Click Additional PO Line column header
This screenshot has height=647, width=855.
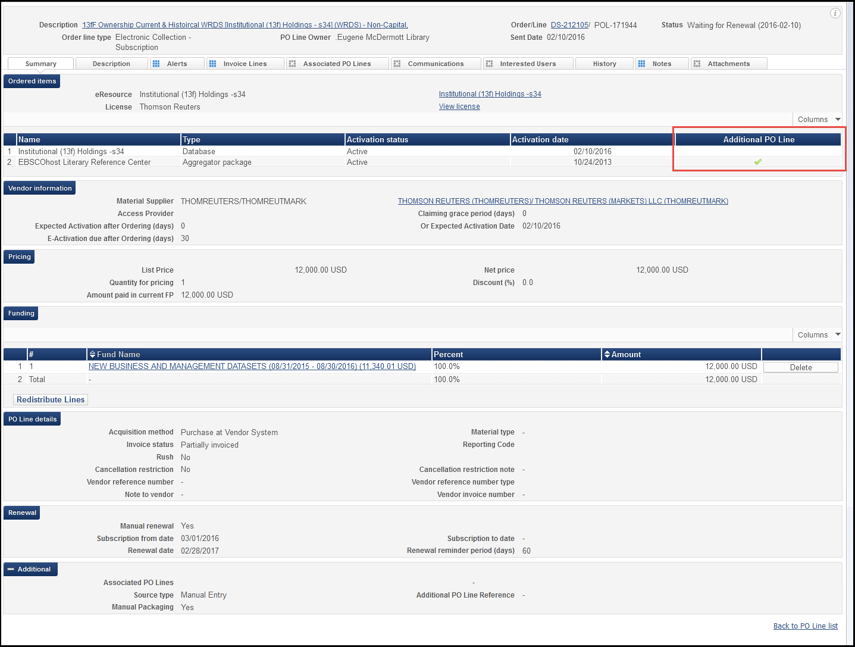click(759, 140)
